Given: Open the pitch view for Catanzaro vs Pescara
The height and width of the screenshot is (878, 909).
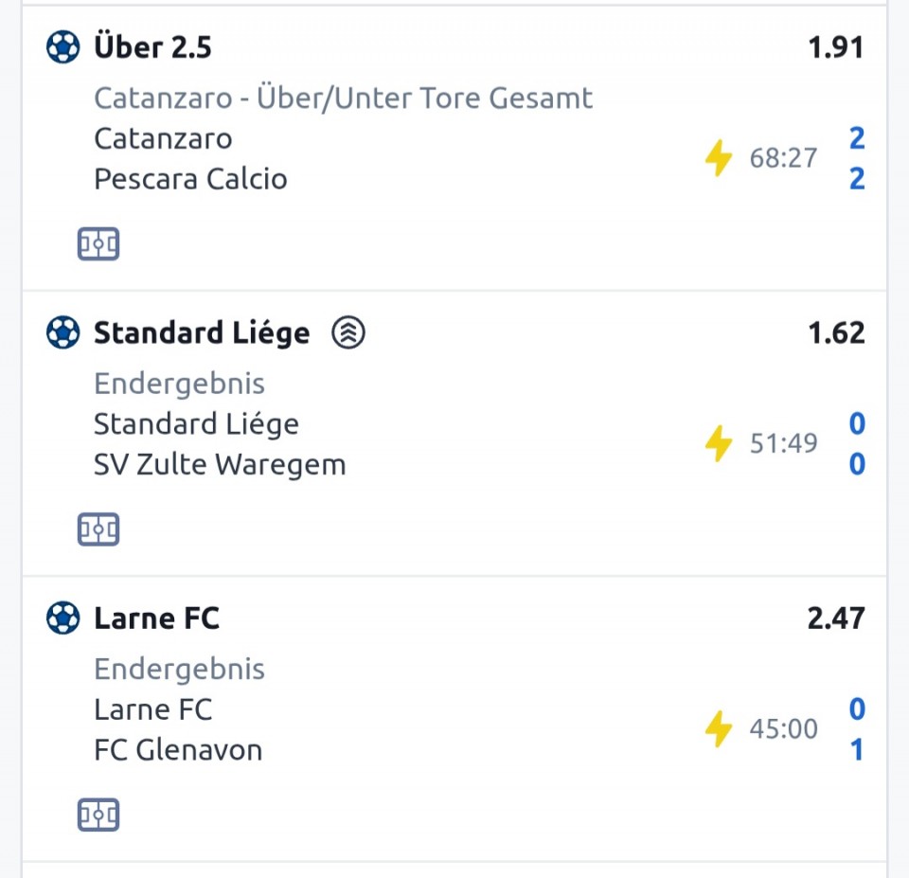Looking at the screenshot, I should point(98,245).
